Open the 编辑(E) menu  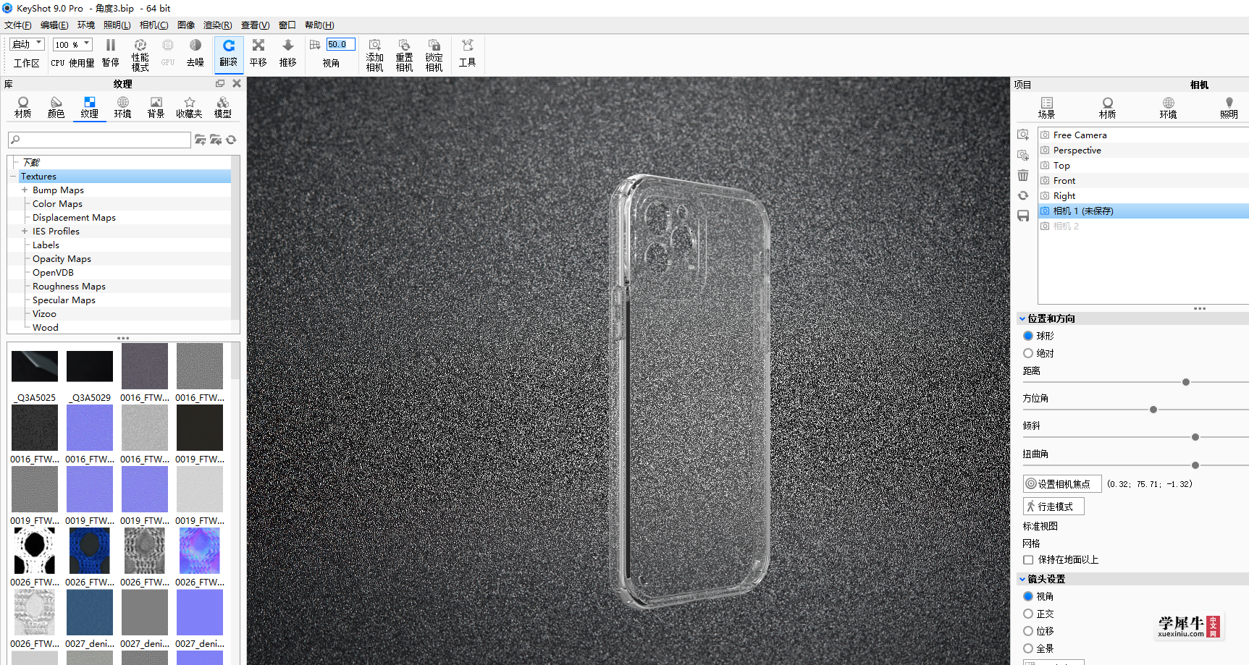click(x=54, y=25)
